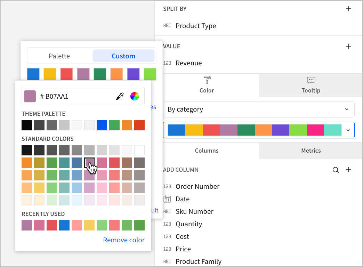Screen dimensions: 363x267
Task: Pick red-orange from the Theme Palette
Action: pyautogui.click(x=139, y=125)
